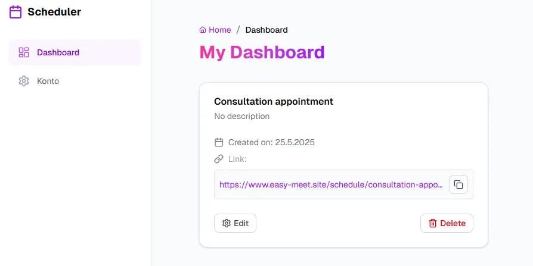Click the home icon in breadcrumb

pos(203,30)
